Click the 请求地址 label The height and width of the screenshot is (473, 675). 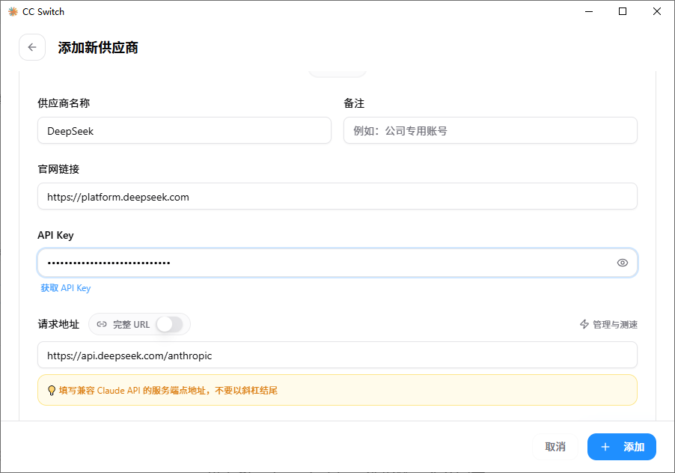coord(58,324)
